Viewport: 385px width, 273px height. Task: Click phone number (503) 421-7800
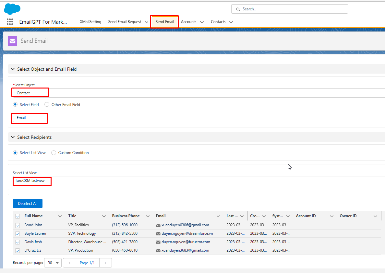125,242
